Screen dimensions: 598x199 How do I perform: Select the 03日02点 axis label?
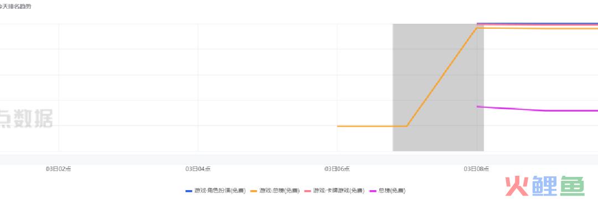[58, 169]
